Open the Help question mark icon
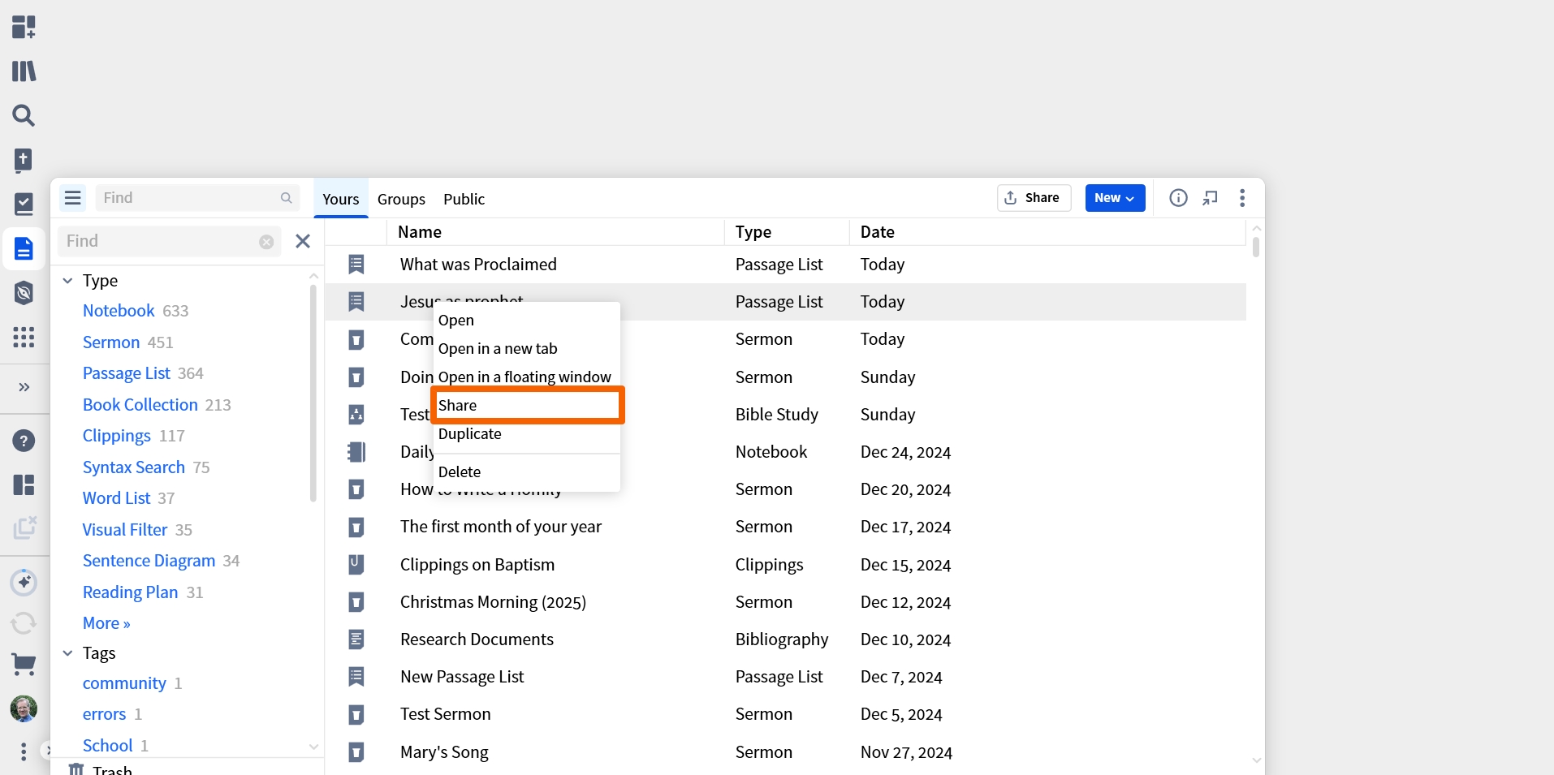The width and height of the screenshot is (1554, 775). [24, 441]
